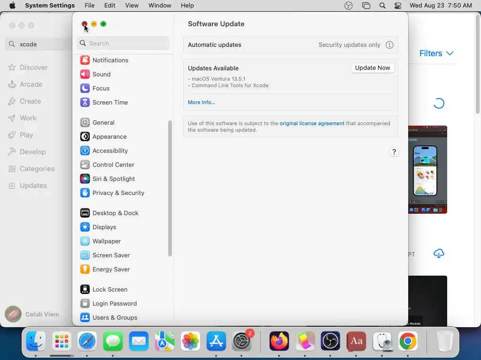
Task: Open Control Center in menu bar
Action: 398,6
